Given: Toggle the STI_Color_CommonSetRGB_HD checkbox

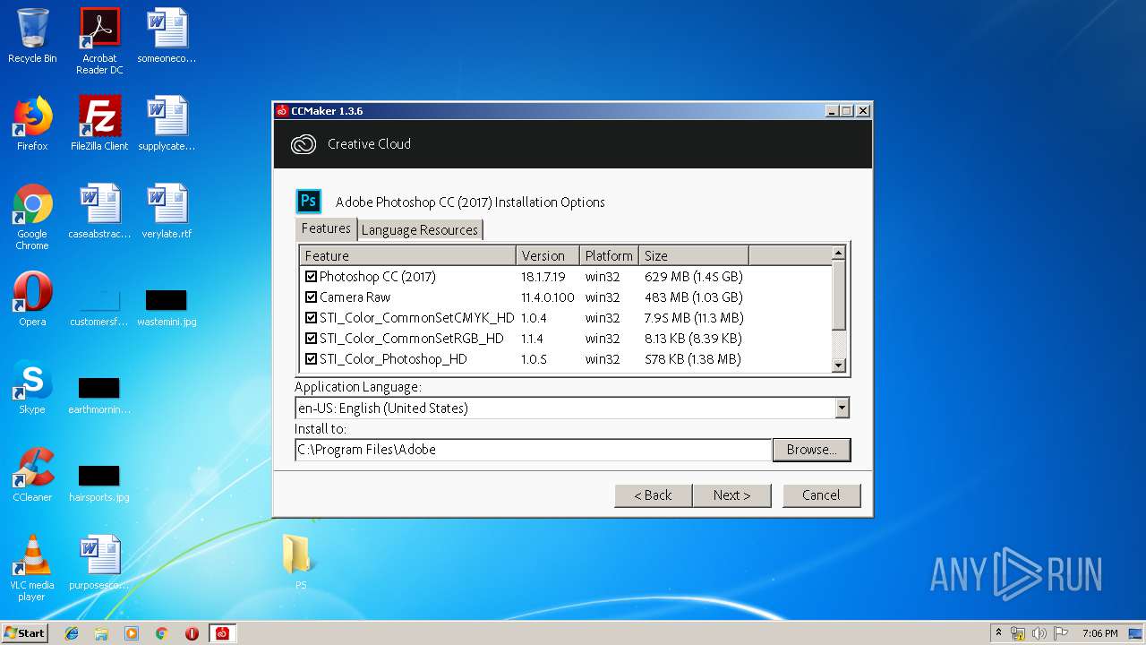Looking at the screenshot, I should pyautogui.click(x=311, y=339).
